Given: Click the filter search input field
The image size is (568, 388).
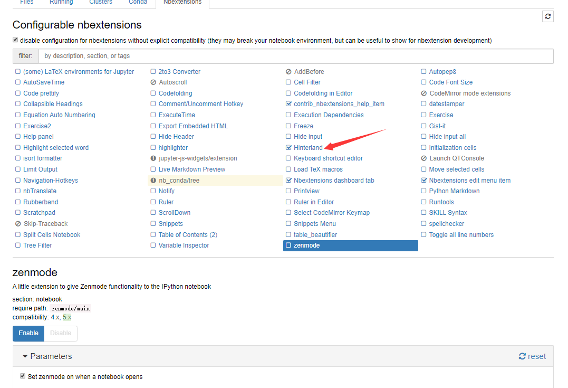Looking at the screenshot, I should [295, 56].
